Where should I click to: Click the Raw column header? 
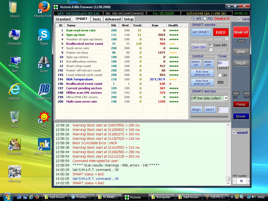coord(155,25)
